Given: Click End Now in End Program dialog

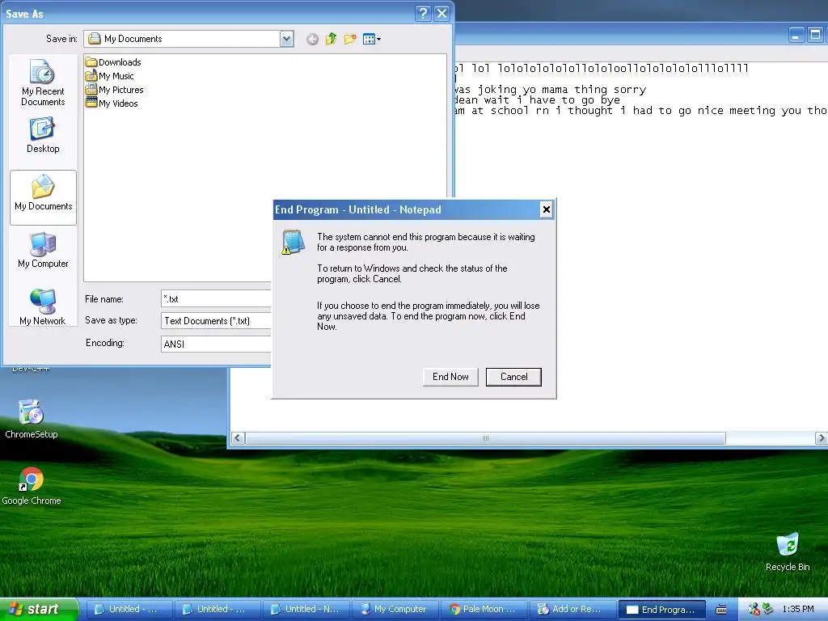Looking at the screenshot, I should [x=450, y=377].
